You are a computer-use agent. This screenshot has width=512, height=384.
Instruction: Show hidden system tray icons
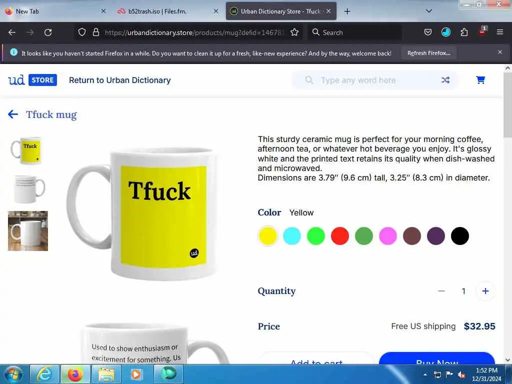coord(425,374)
